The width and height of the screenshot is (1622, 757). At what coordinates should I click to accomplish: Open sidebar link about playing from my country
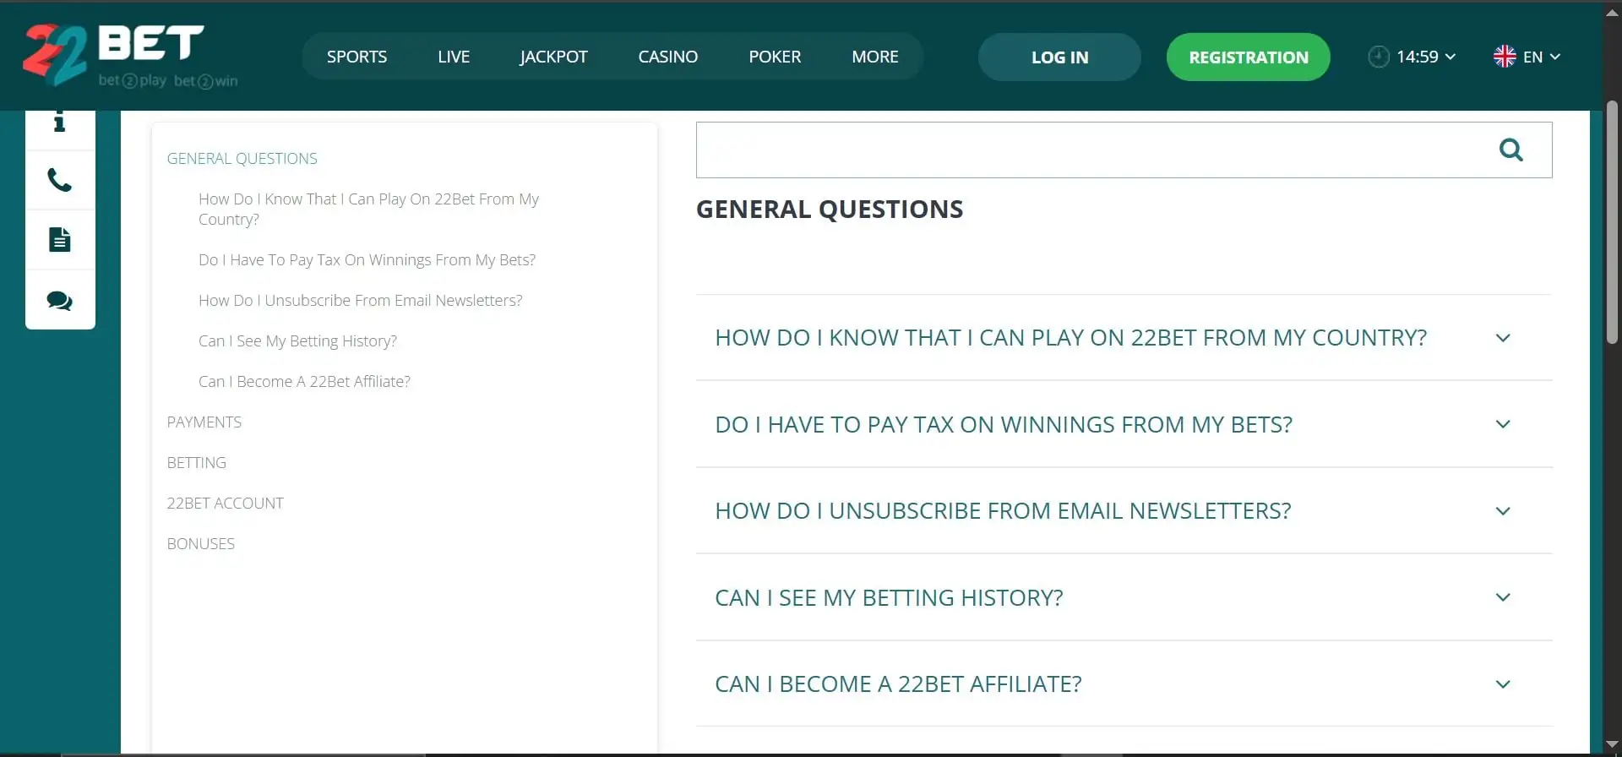(x=368, y=210)
